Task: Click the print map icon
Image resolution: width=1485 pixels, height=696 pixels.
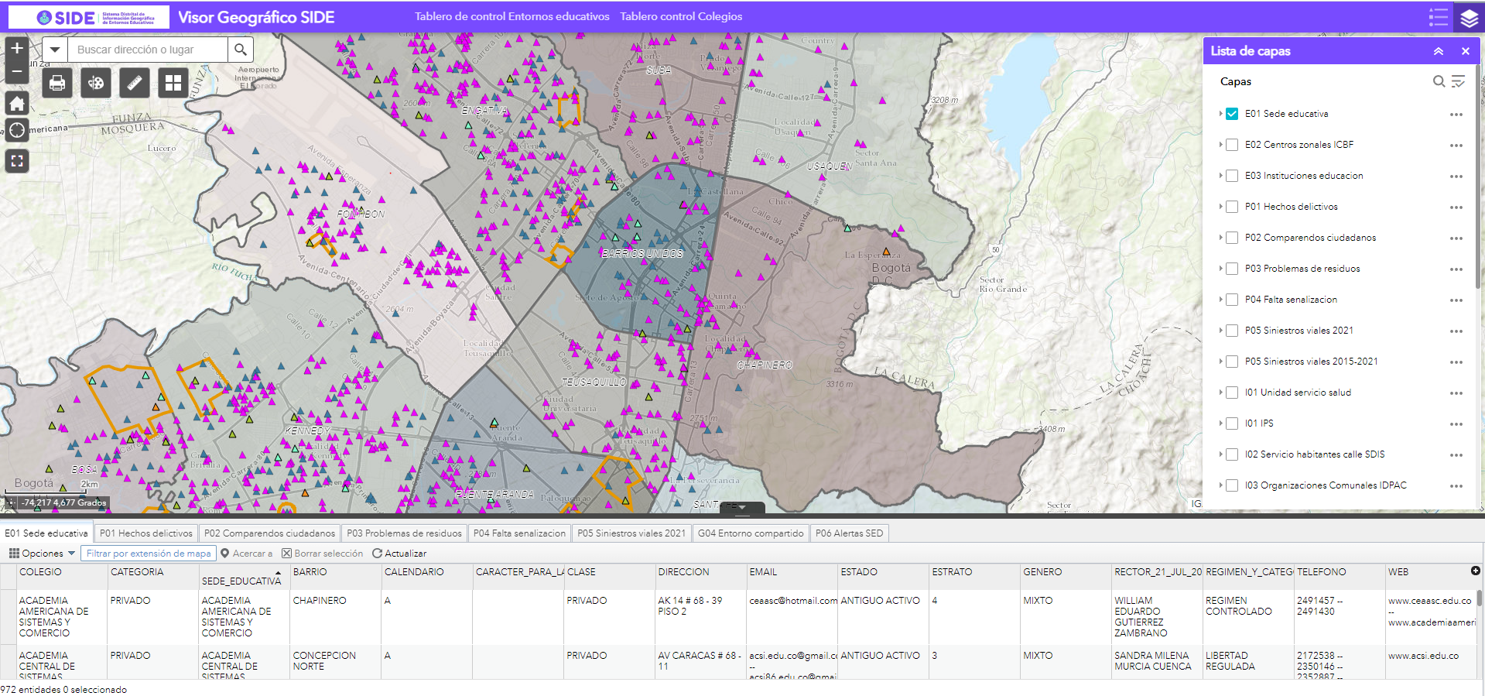Action: point(56,83)
